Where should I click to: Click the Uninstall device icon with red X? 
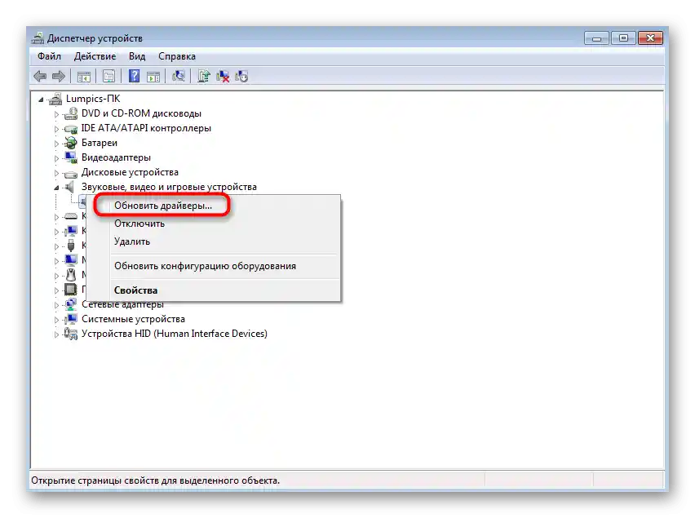223,76
